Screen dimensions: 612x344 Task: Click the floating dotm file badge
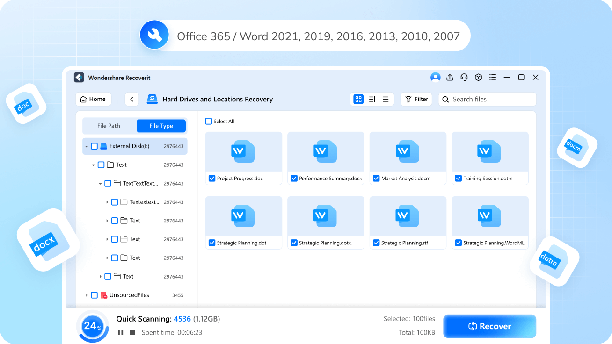[554, 261]
